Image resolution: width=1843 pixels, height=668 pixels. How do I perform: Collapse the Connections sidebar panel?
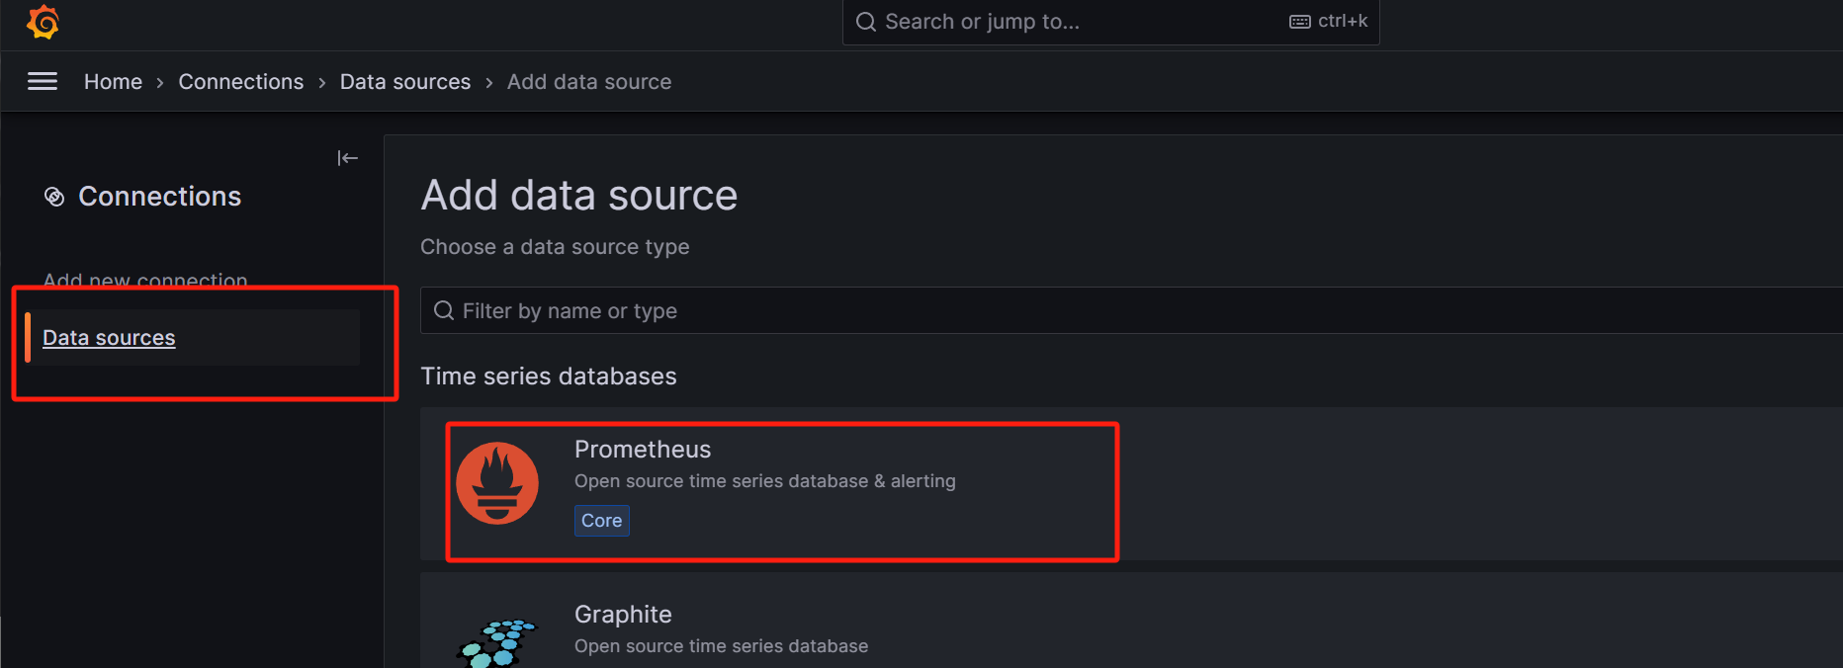point(347,158)
